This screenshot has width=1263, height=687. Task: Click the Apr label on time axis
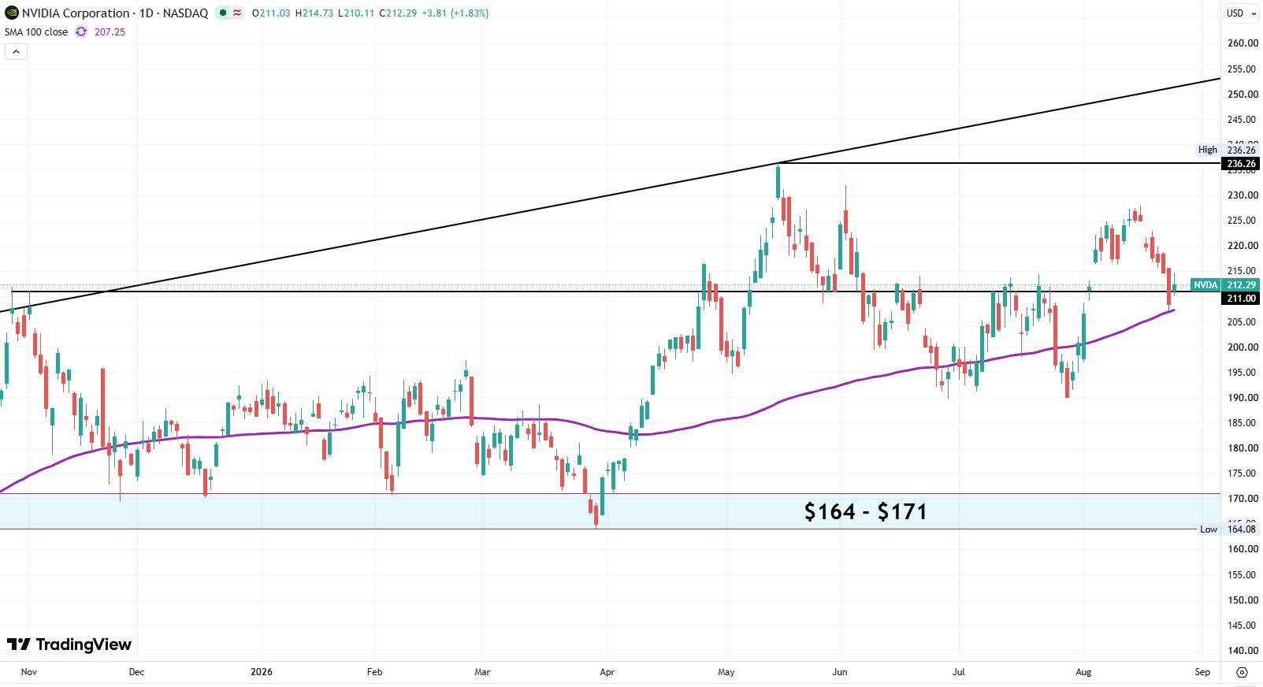[x=607, y=672]
